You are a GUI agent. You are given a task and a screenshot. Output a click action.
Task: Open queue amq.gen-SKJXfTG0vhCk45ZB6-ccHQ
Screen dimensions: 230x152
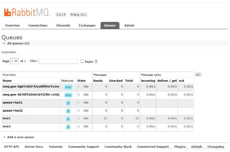coord(31,95)
